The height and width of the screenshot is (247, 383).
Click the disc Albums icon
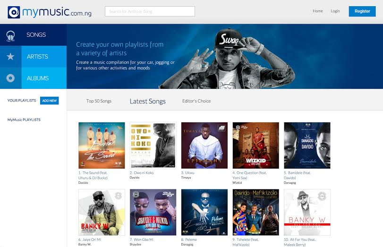pos(10,78)
